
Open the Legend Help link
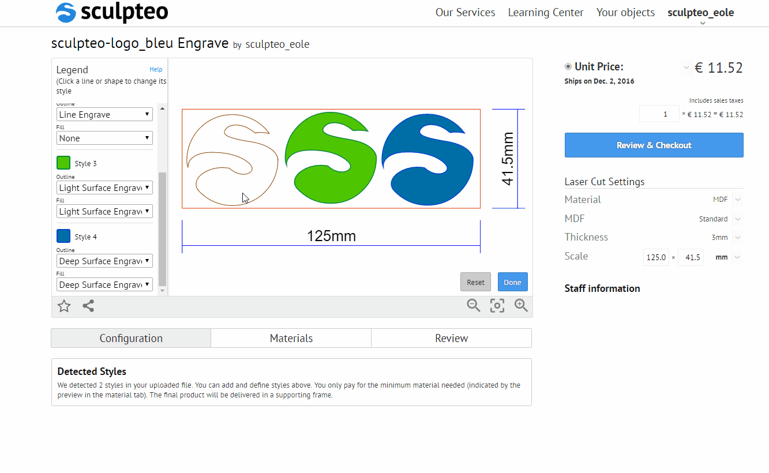[x=156, y=69]
